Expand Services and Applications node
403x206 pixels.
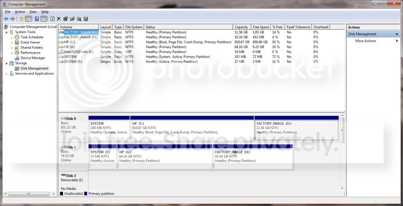6,74
